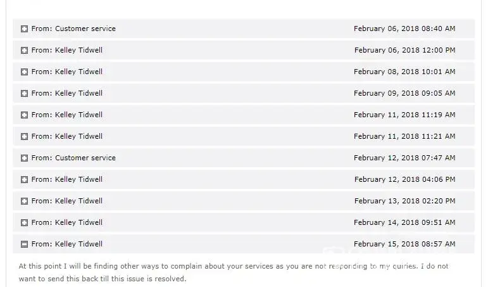Click "From: Customer service" on February 12 row
Screen dimensions: 488x287
(x=73, y=158)
